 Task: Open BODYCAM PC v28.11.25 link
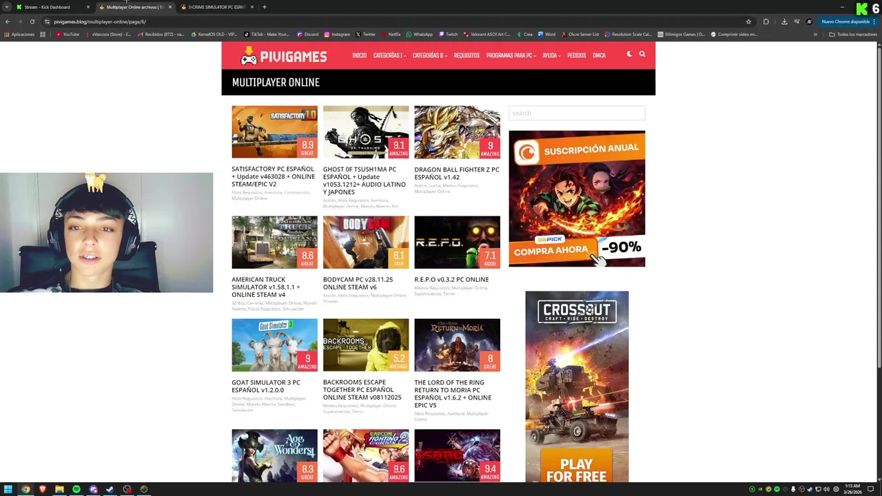(358, 283)
